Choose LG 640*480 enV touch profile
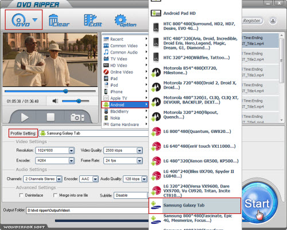 point(195,146)
